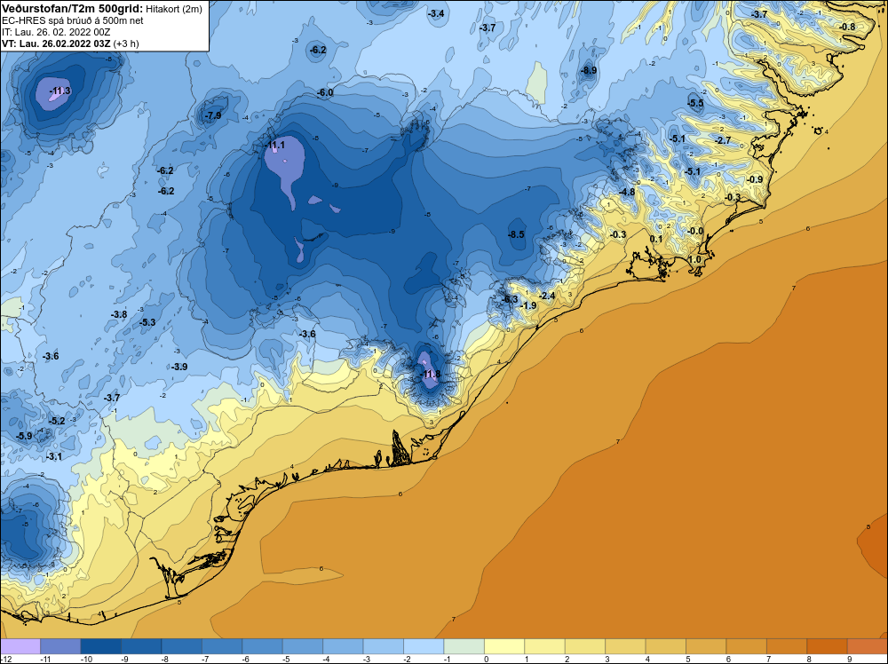Click the -5.5 temperature label
The image size is (888, 664).
[695, 103]
